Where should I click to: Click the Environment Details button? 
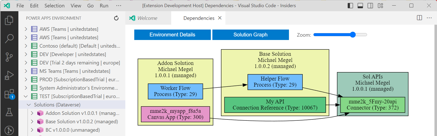[172, 35]
